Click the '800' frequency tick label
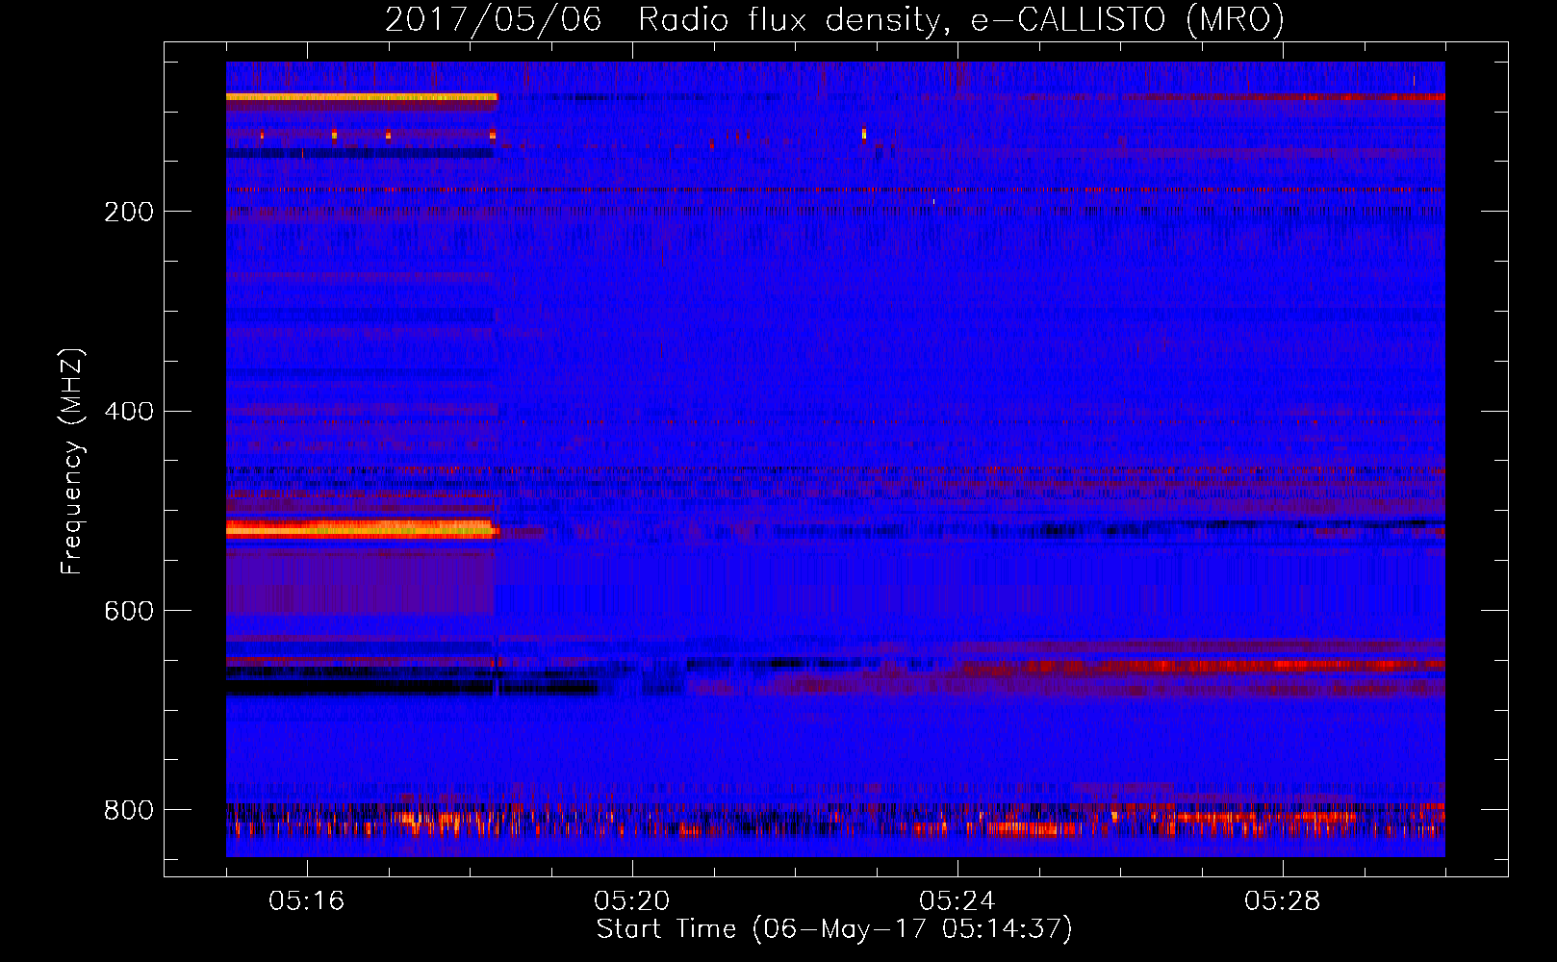1557x962 pixels. tap(129, 811)
